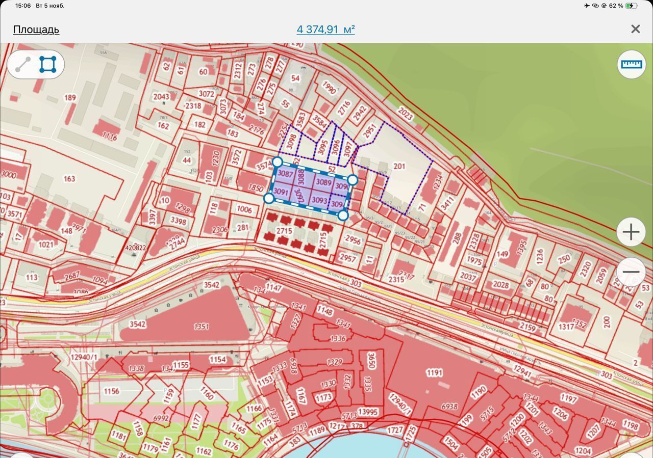Select parcel 189 on the map
Viewport: 653px width, 458px height.
click(x=70, y=98)
